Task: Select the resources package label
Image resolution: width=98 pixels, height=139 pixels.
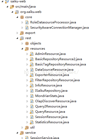Action: point(38,49)
